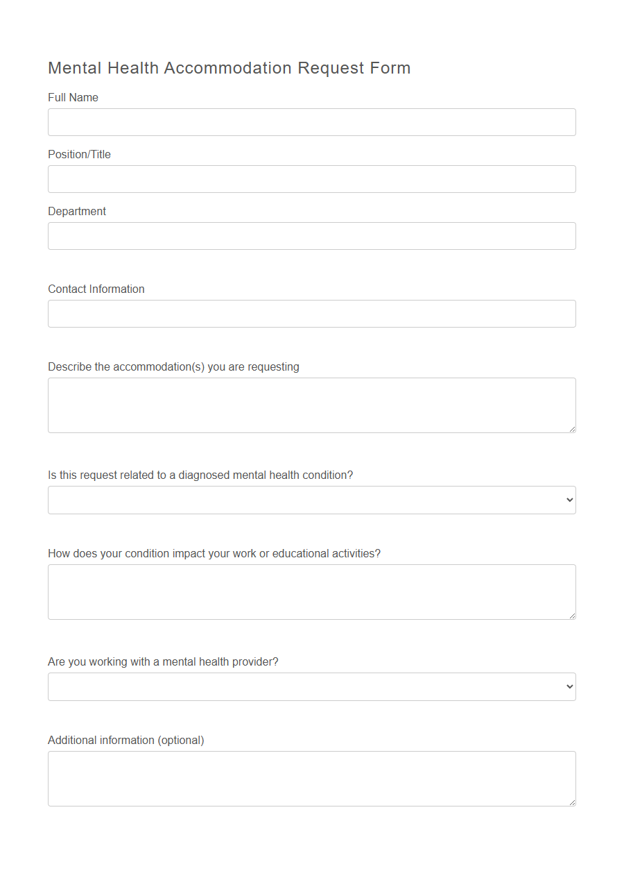624x887 pixels.
Task: Select the Department input field
Action: pyautogui.click(x=311, y=235)
